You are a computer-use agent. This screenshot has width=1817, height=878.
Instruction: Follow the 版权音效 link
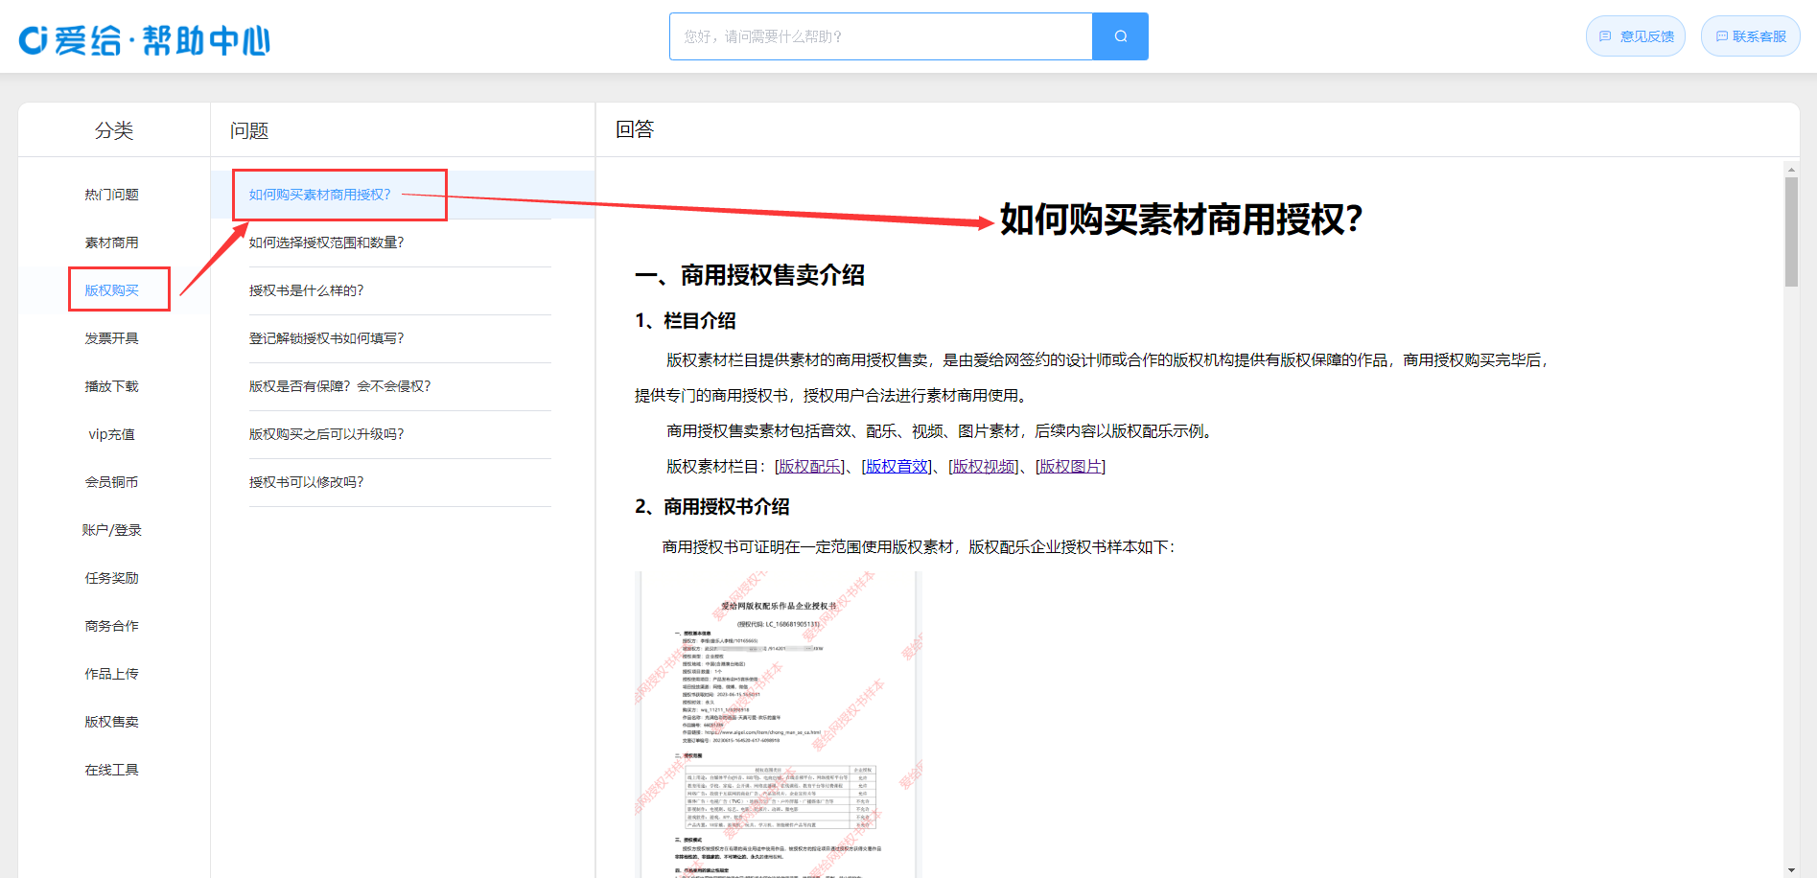[x=897, y=467]
